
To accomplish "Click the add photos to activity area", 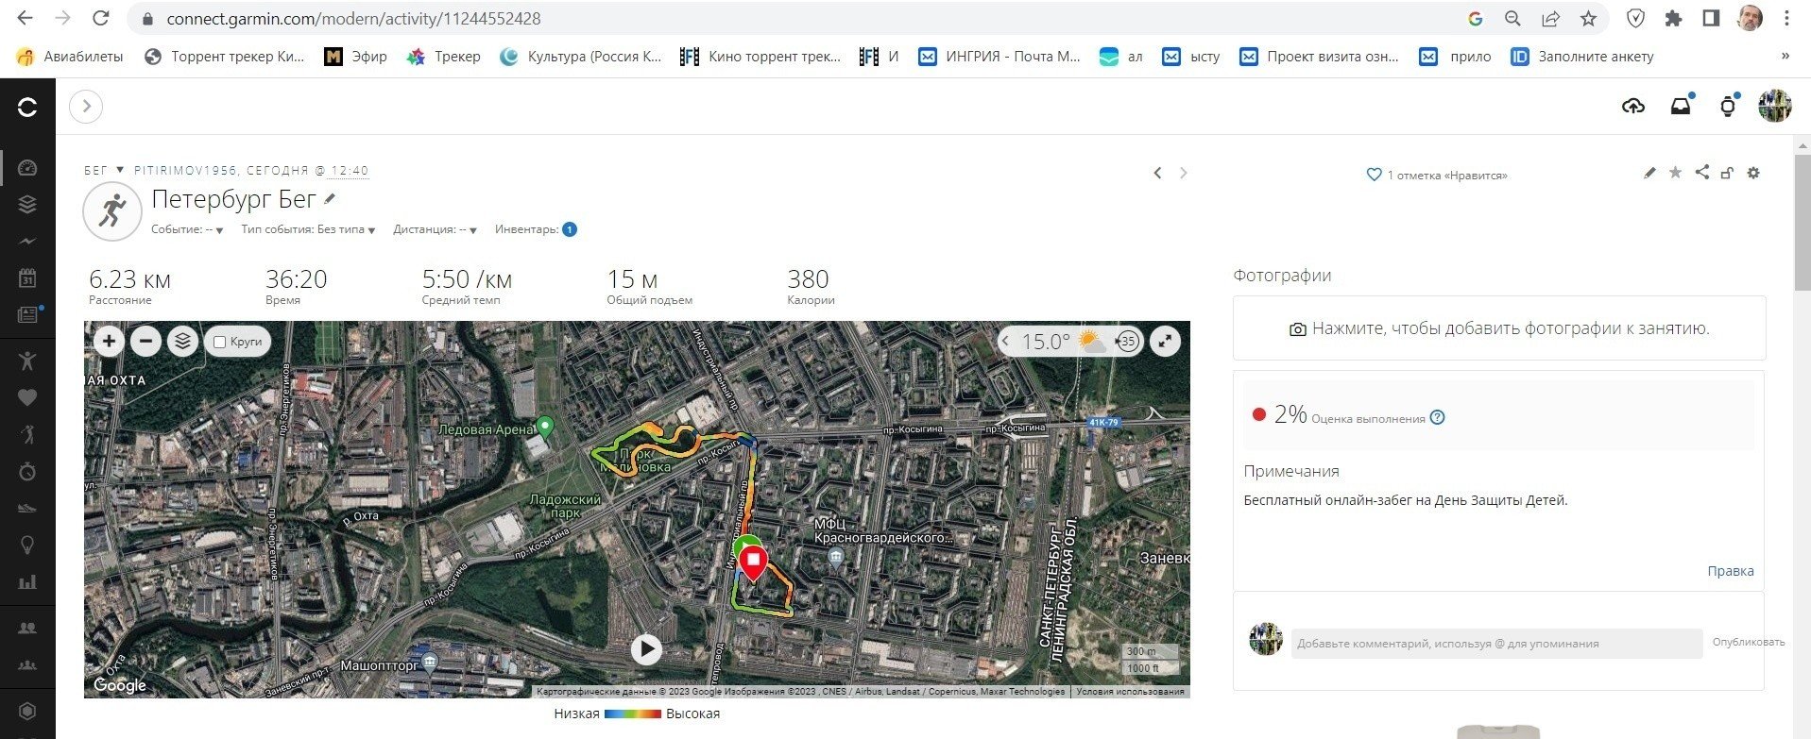I will 1499,328.
